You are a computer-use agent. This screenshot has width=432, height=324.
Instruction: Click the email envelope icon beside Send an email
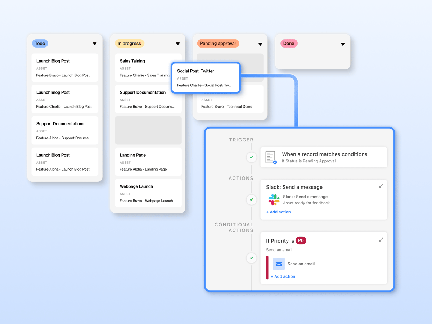[279, 264]
